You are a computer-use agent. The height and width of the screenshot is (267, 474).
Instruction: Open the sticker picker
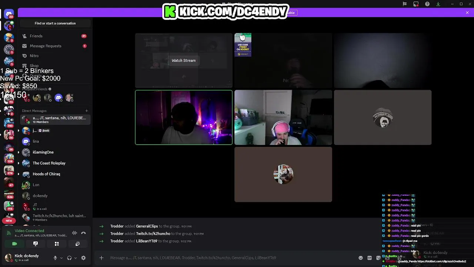point(378,258)
